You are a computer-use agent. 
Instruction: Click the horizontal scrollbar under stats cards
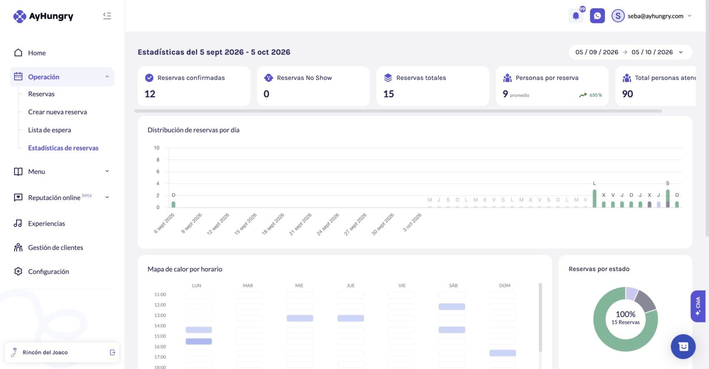click(x=398, y=111)
